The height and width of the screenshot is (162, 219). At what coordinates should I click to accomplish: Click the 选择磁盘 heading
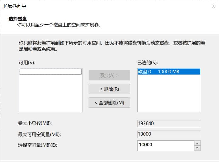click(18, 19)
